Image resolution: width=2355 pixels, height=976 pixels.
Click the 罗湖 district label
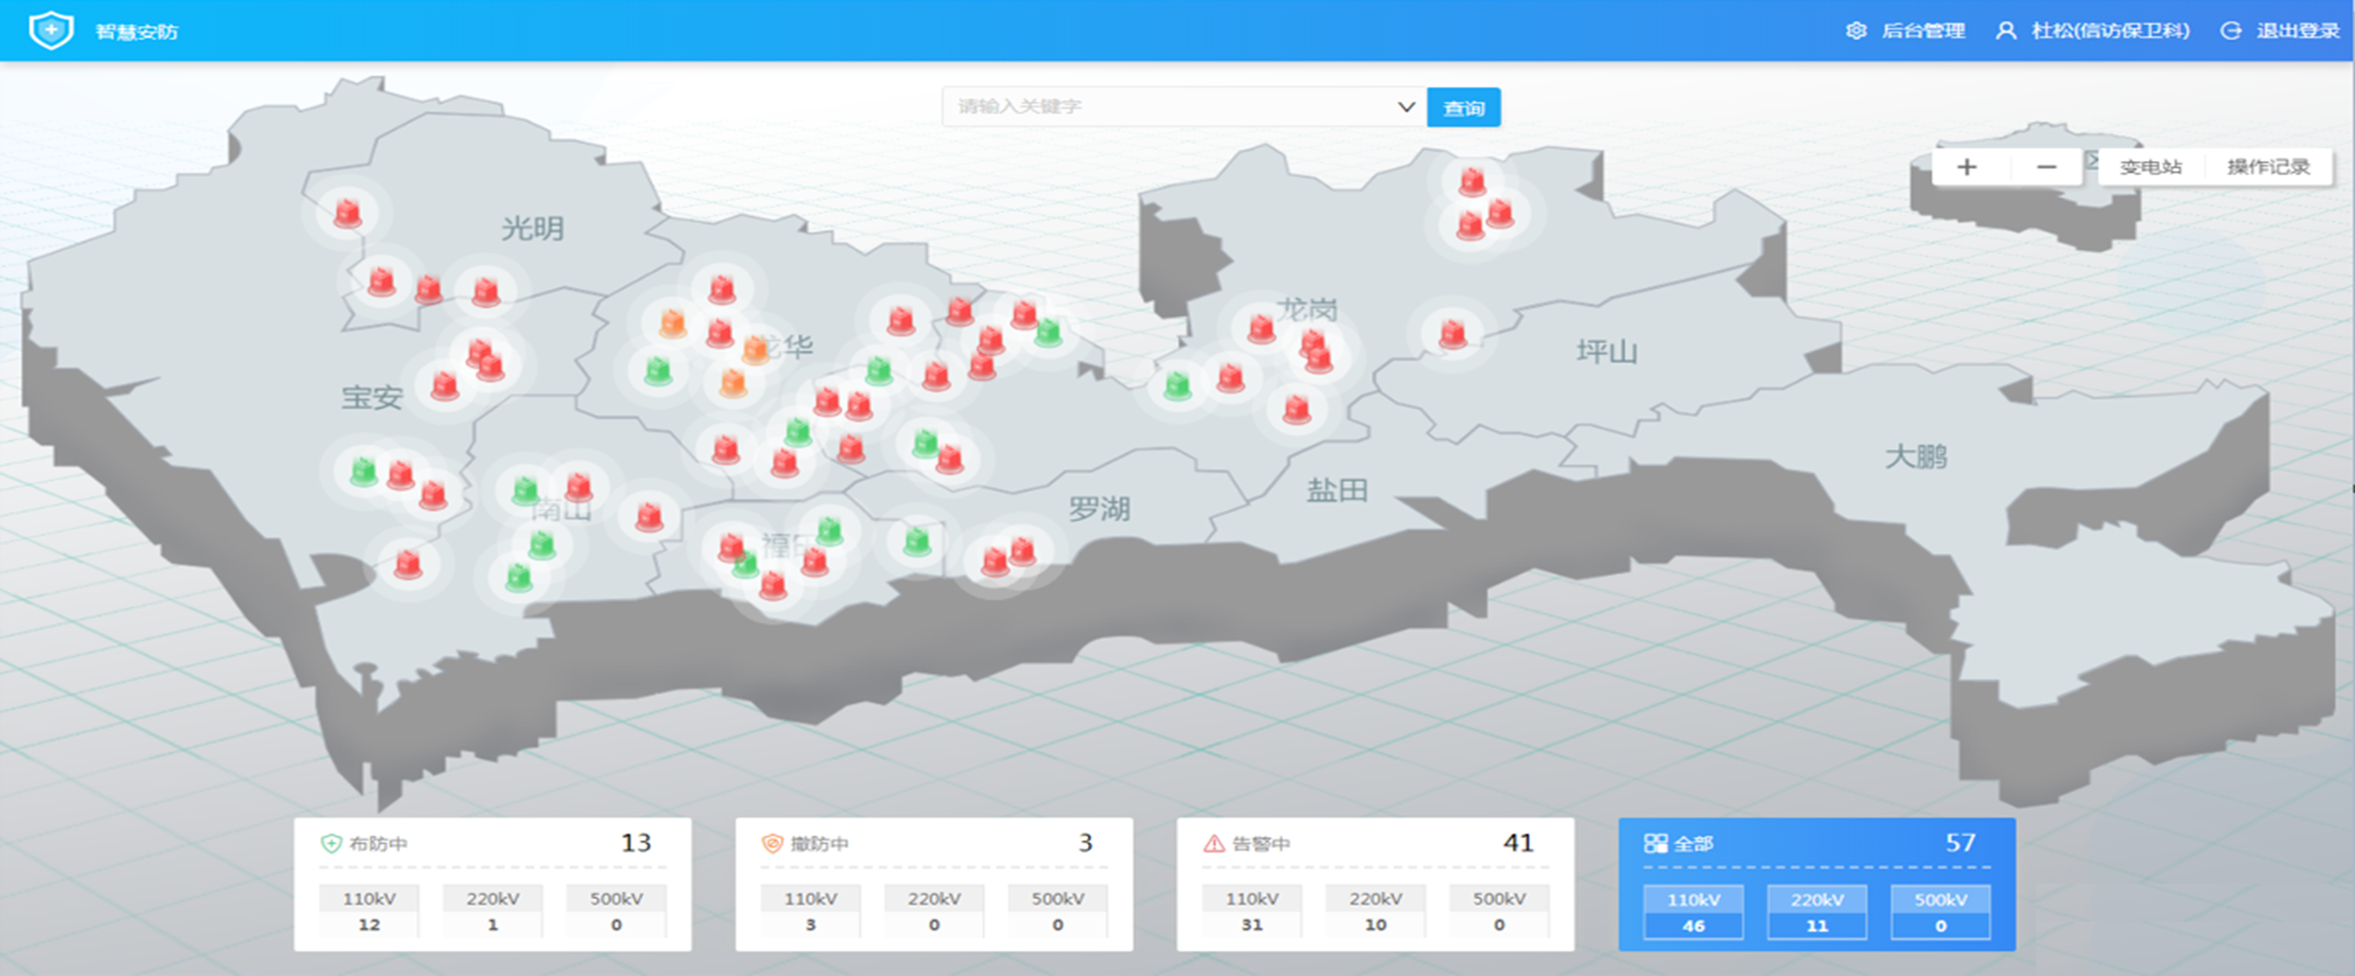[1100, 508]
